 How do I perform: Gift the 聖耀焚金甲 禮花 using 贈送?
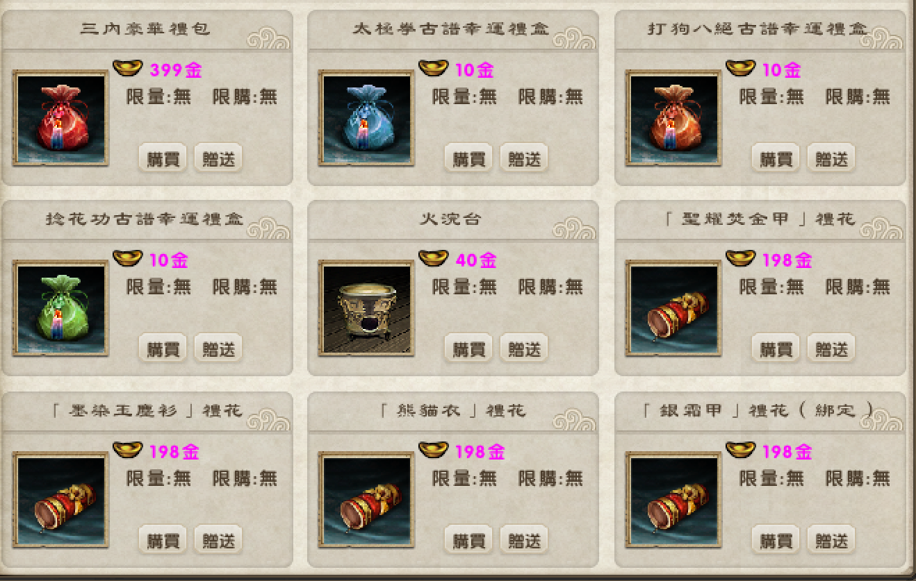click(832, 349)
